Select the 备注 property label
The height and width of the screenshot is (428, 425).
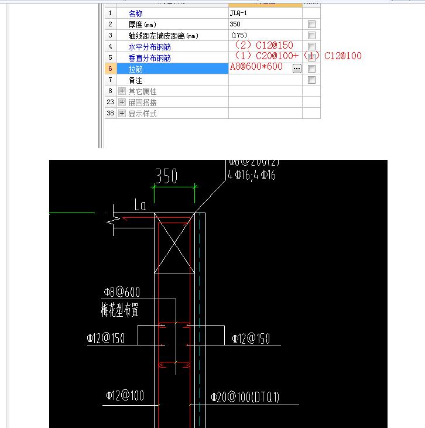click(135, 80)
